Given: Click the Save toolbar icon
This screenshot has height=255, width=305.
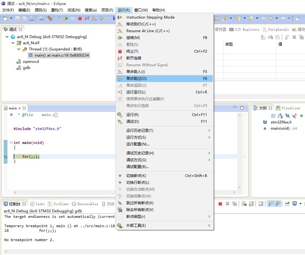Looking at the screenshot, I should click(x=18, y=18).
